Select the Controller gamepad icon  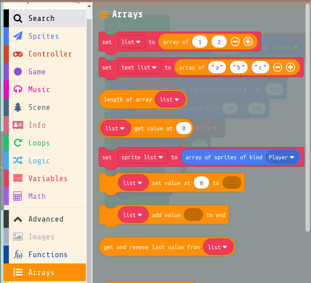18,54
